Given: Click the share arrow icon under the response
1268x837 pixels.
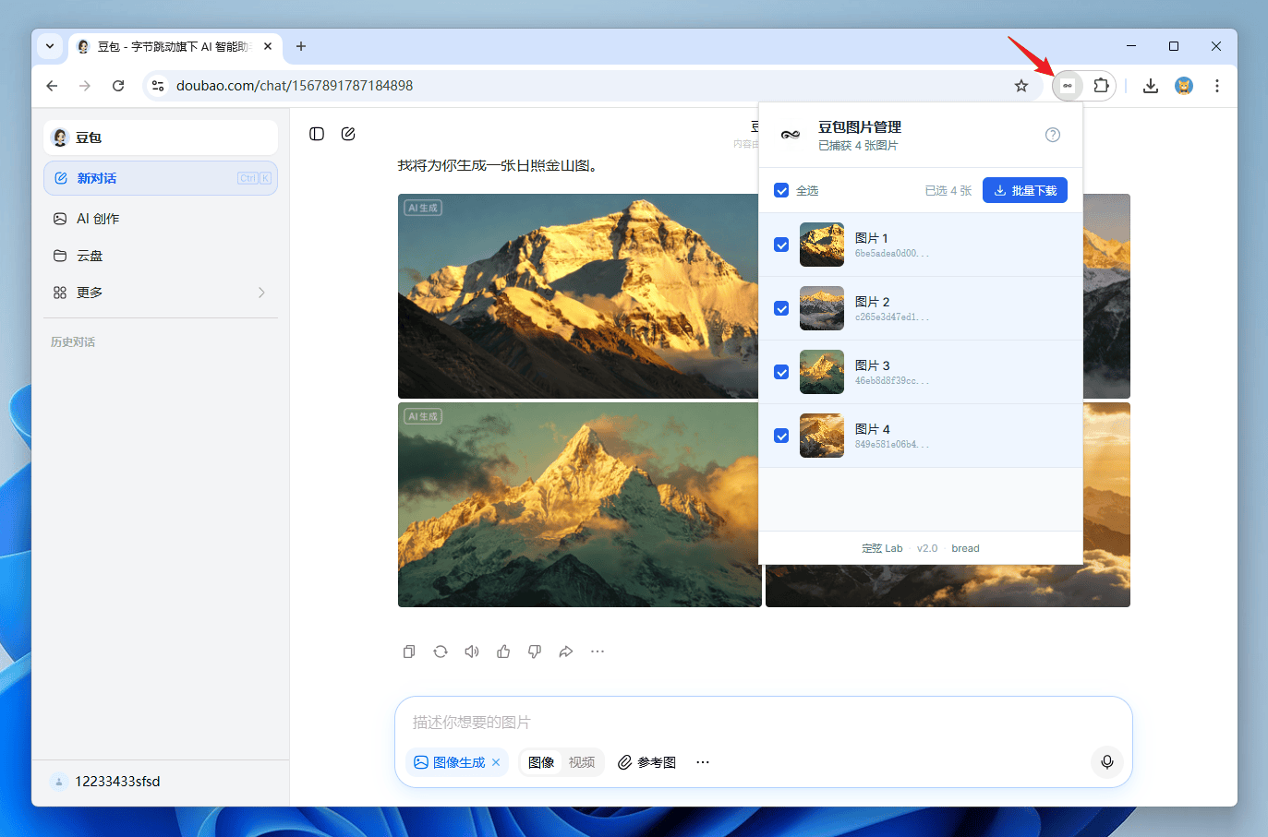Looking at the screenshot, I should pyautogui.click(x=565, y=652).
